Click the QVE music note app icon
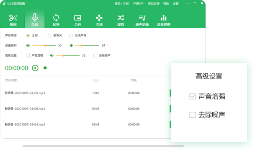 click(4, 3)
